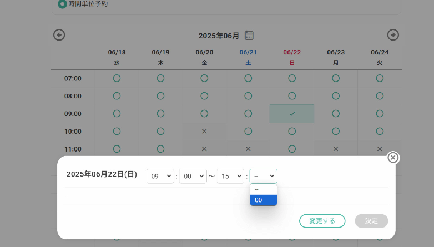
Task: Select available slot 06/21 at 08:00
Action: (248, 96)
